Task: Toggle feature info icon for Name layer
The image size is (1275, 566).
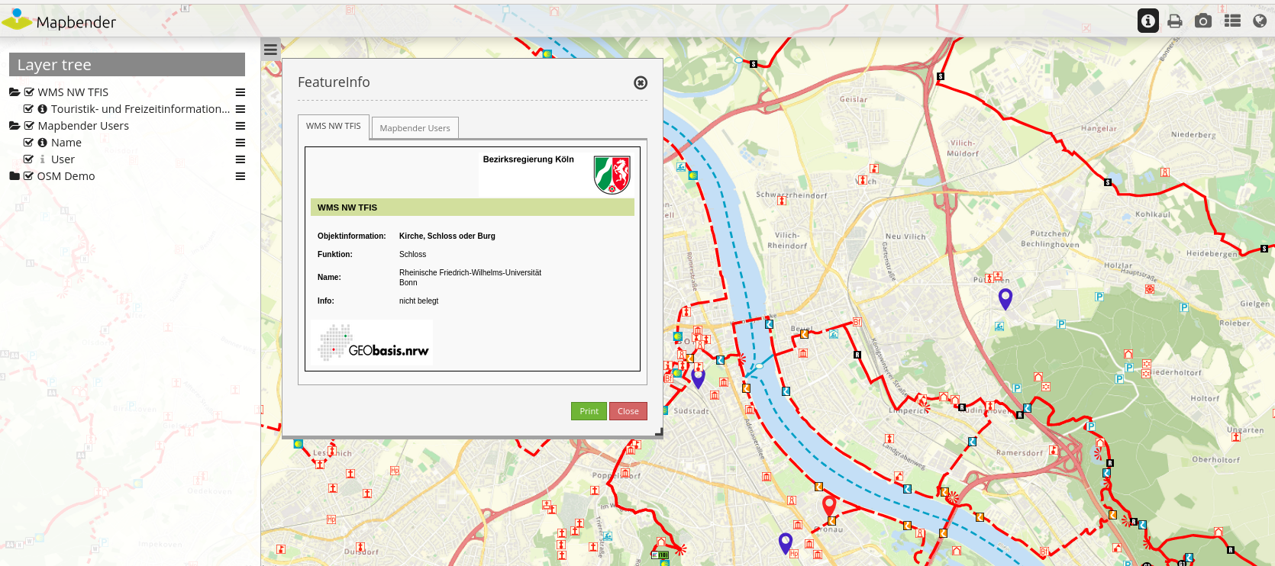Action: tap(43, 143)
